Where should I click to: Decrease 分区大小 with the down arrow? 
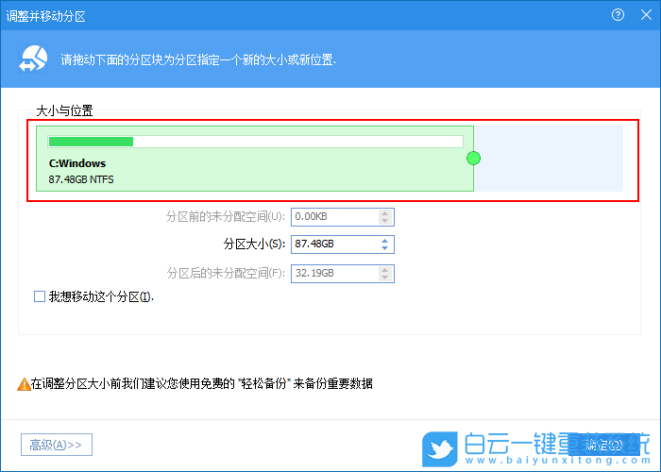point(384,249)
